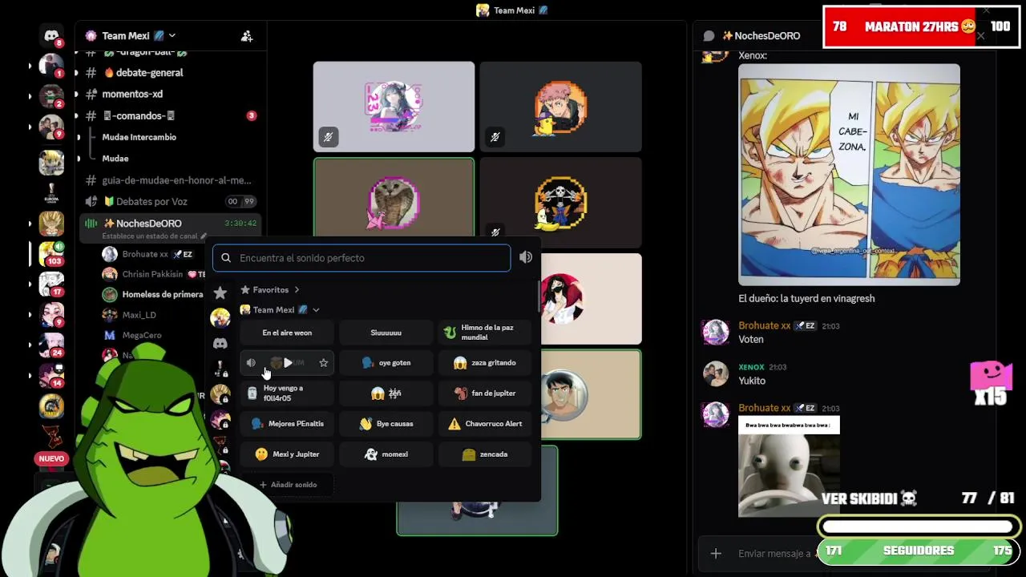Play the Bye causas sound

(x=386, y=424)
